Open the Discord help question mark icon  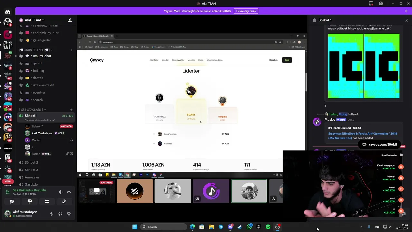381,4
